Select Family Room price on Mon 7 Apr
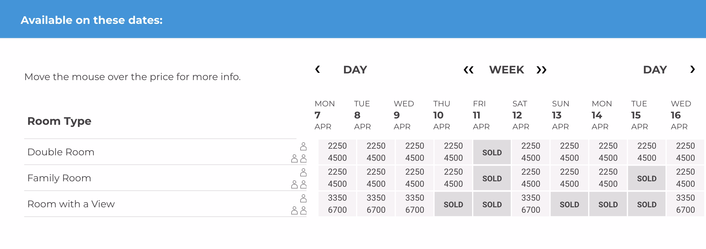The width and height of the screenshot is (706, 249). (x=337, y=178)
